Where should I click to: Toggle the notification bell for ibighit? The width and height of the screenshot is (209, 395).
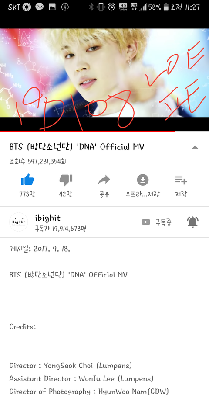click(193, 222)
